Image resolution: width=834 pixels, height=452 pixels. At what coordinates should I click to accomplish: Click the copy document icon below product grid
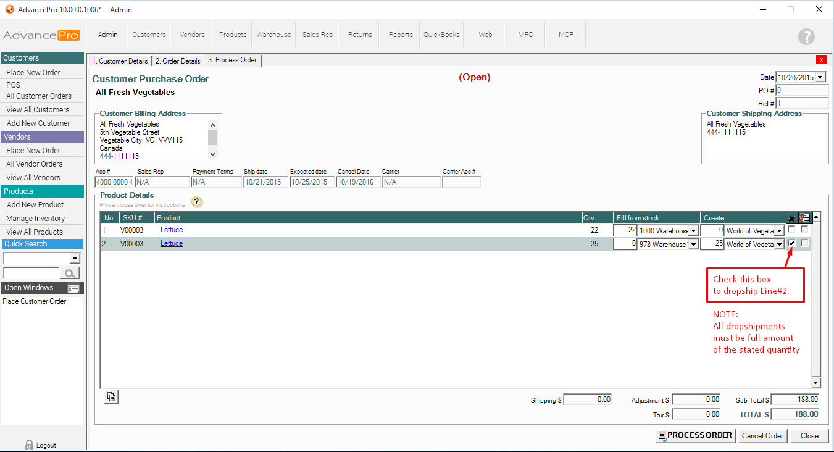click(111, 397)
